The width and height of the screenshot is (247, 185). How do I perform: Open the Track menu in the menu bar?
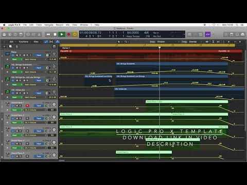point(39,25)
